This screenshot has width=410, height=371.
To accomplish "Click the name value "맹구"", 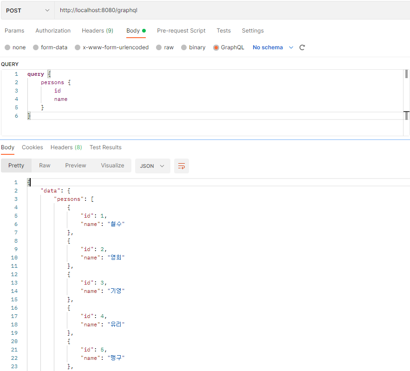I will point(116,358).
